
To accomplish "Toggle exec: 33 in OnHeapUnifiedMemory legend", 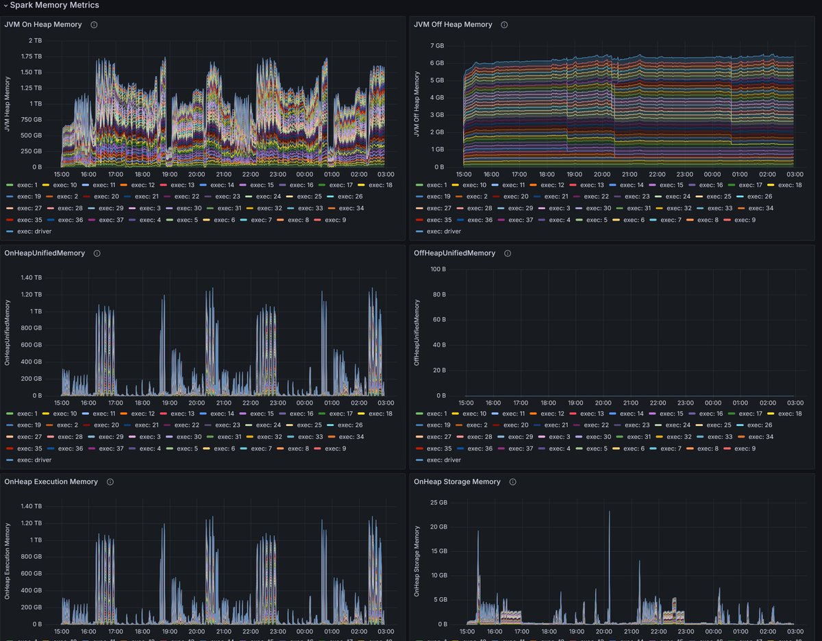I will coord(310,437).
